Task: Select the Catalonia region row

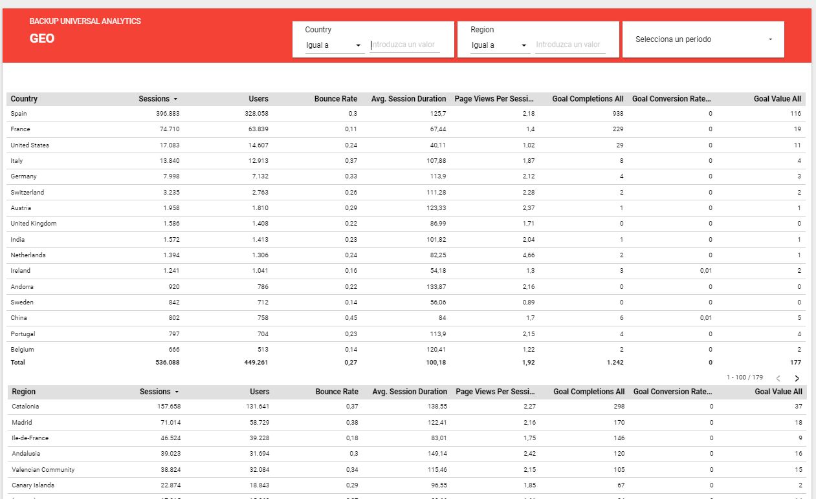Action: tap(407, 407)
